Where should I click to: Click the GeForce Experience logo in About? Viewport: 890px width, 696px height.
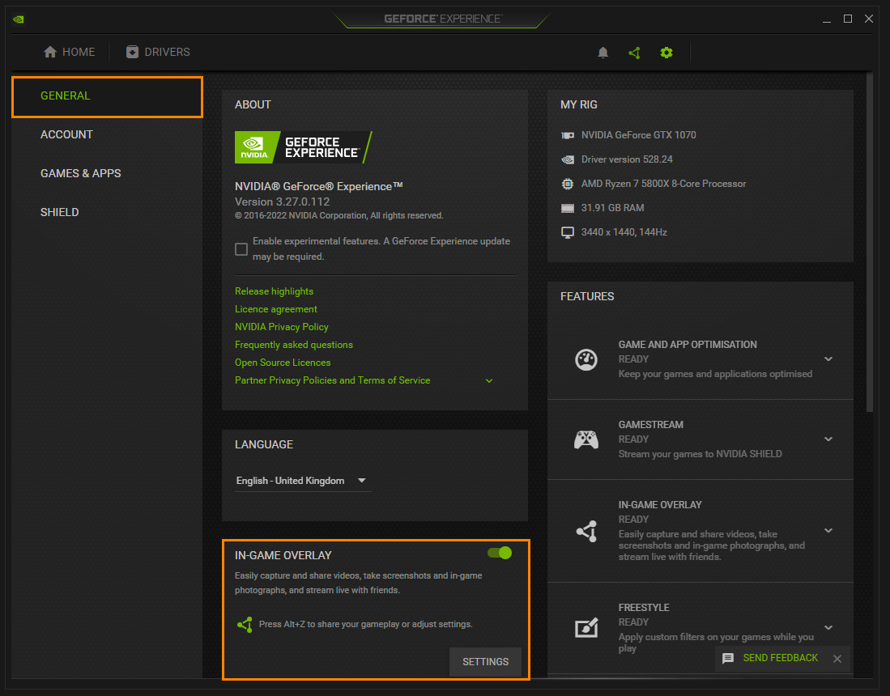(x=304, y=147)
